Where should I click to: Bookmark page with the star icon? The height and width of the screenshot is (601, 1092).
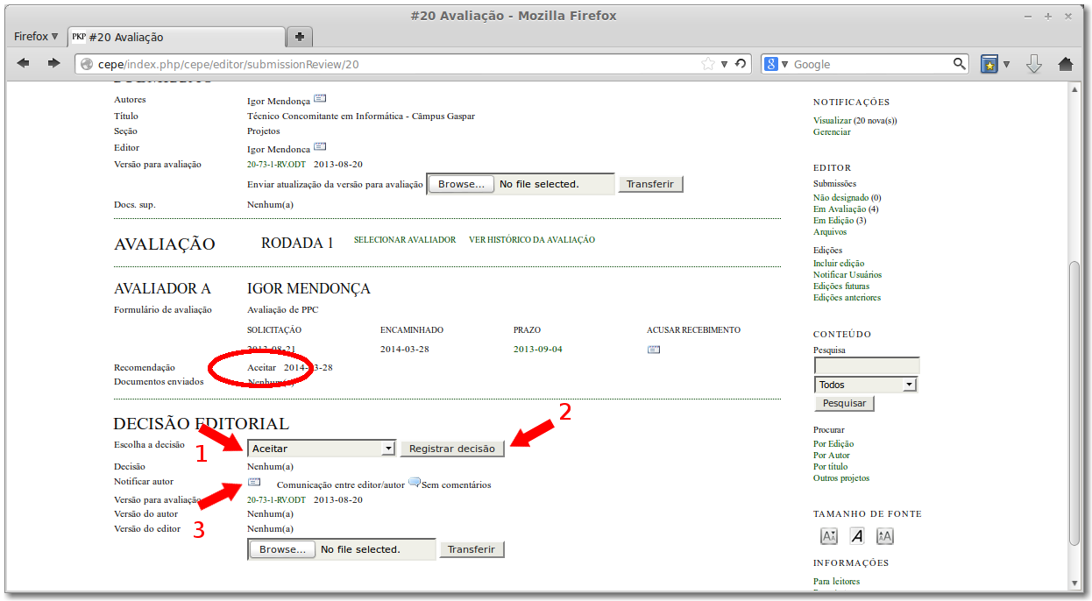point(707,64)
